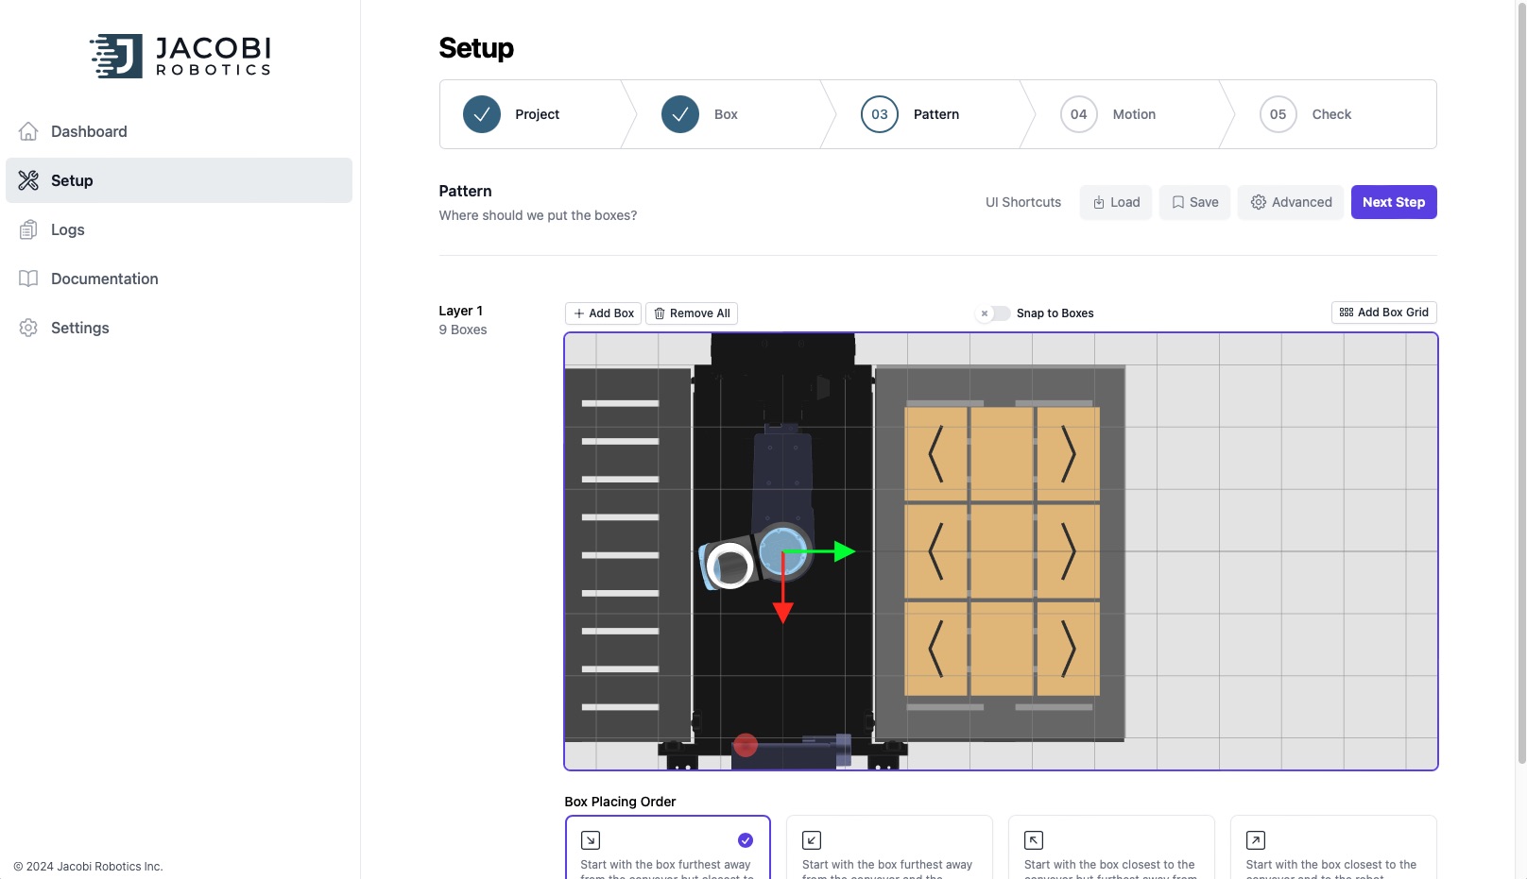Screen dimensions: 1527x879
Task: Click the Logs clipboard icon
Action: (x=28, y=229)
